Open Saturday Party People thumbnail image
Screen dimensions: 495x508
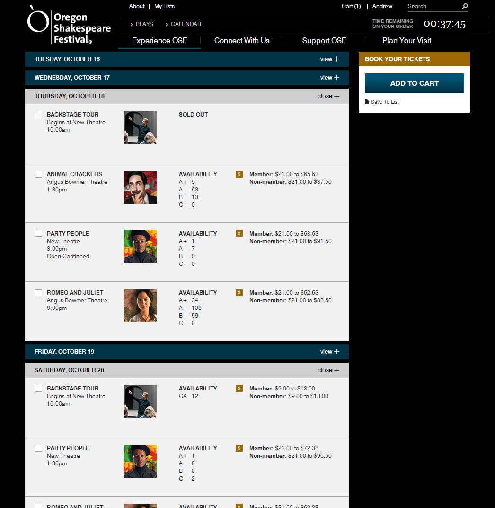coord(140,461)
